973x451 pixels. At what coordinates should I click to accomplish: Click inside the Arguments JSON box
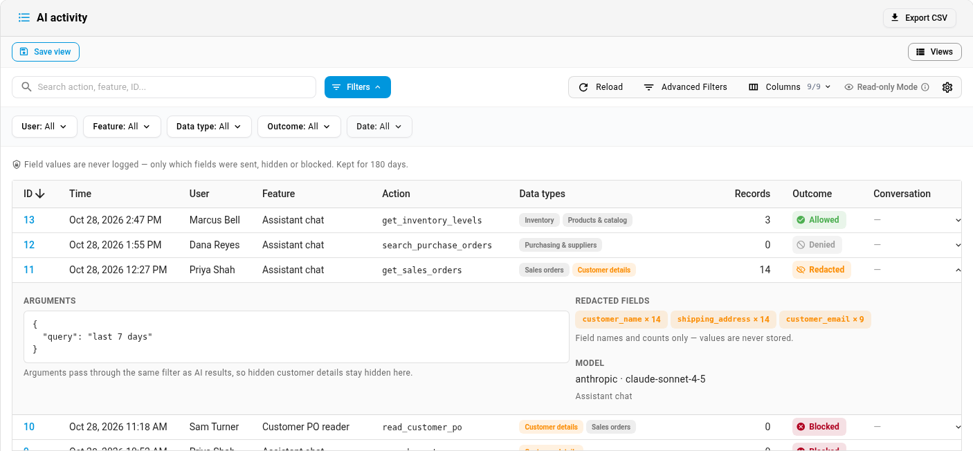point(296,337)
